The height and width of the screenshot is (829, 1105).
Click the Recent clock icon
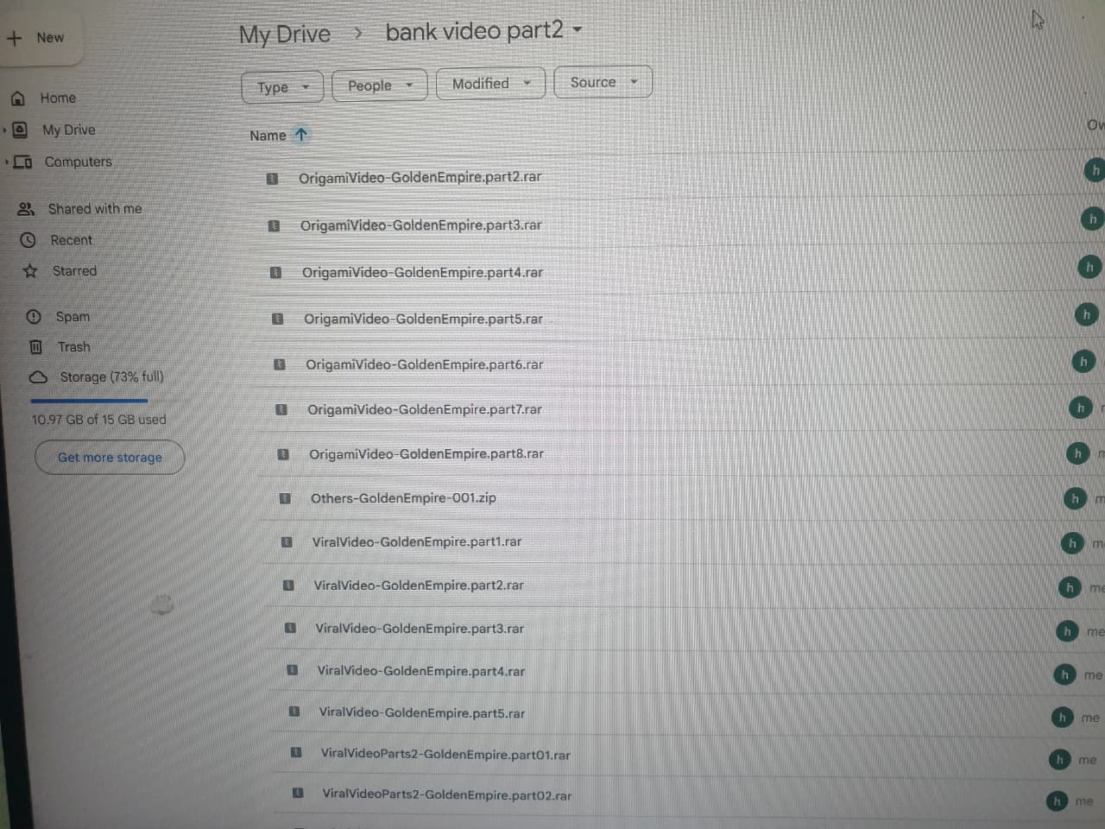pyautogui.click(x=28, y=240)
